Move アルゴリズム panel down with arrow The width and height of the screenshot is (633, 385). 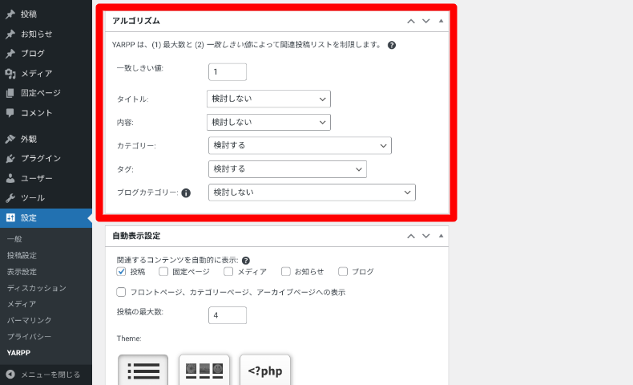426,21
